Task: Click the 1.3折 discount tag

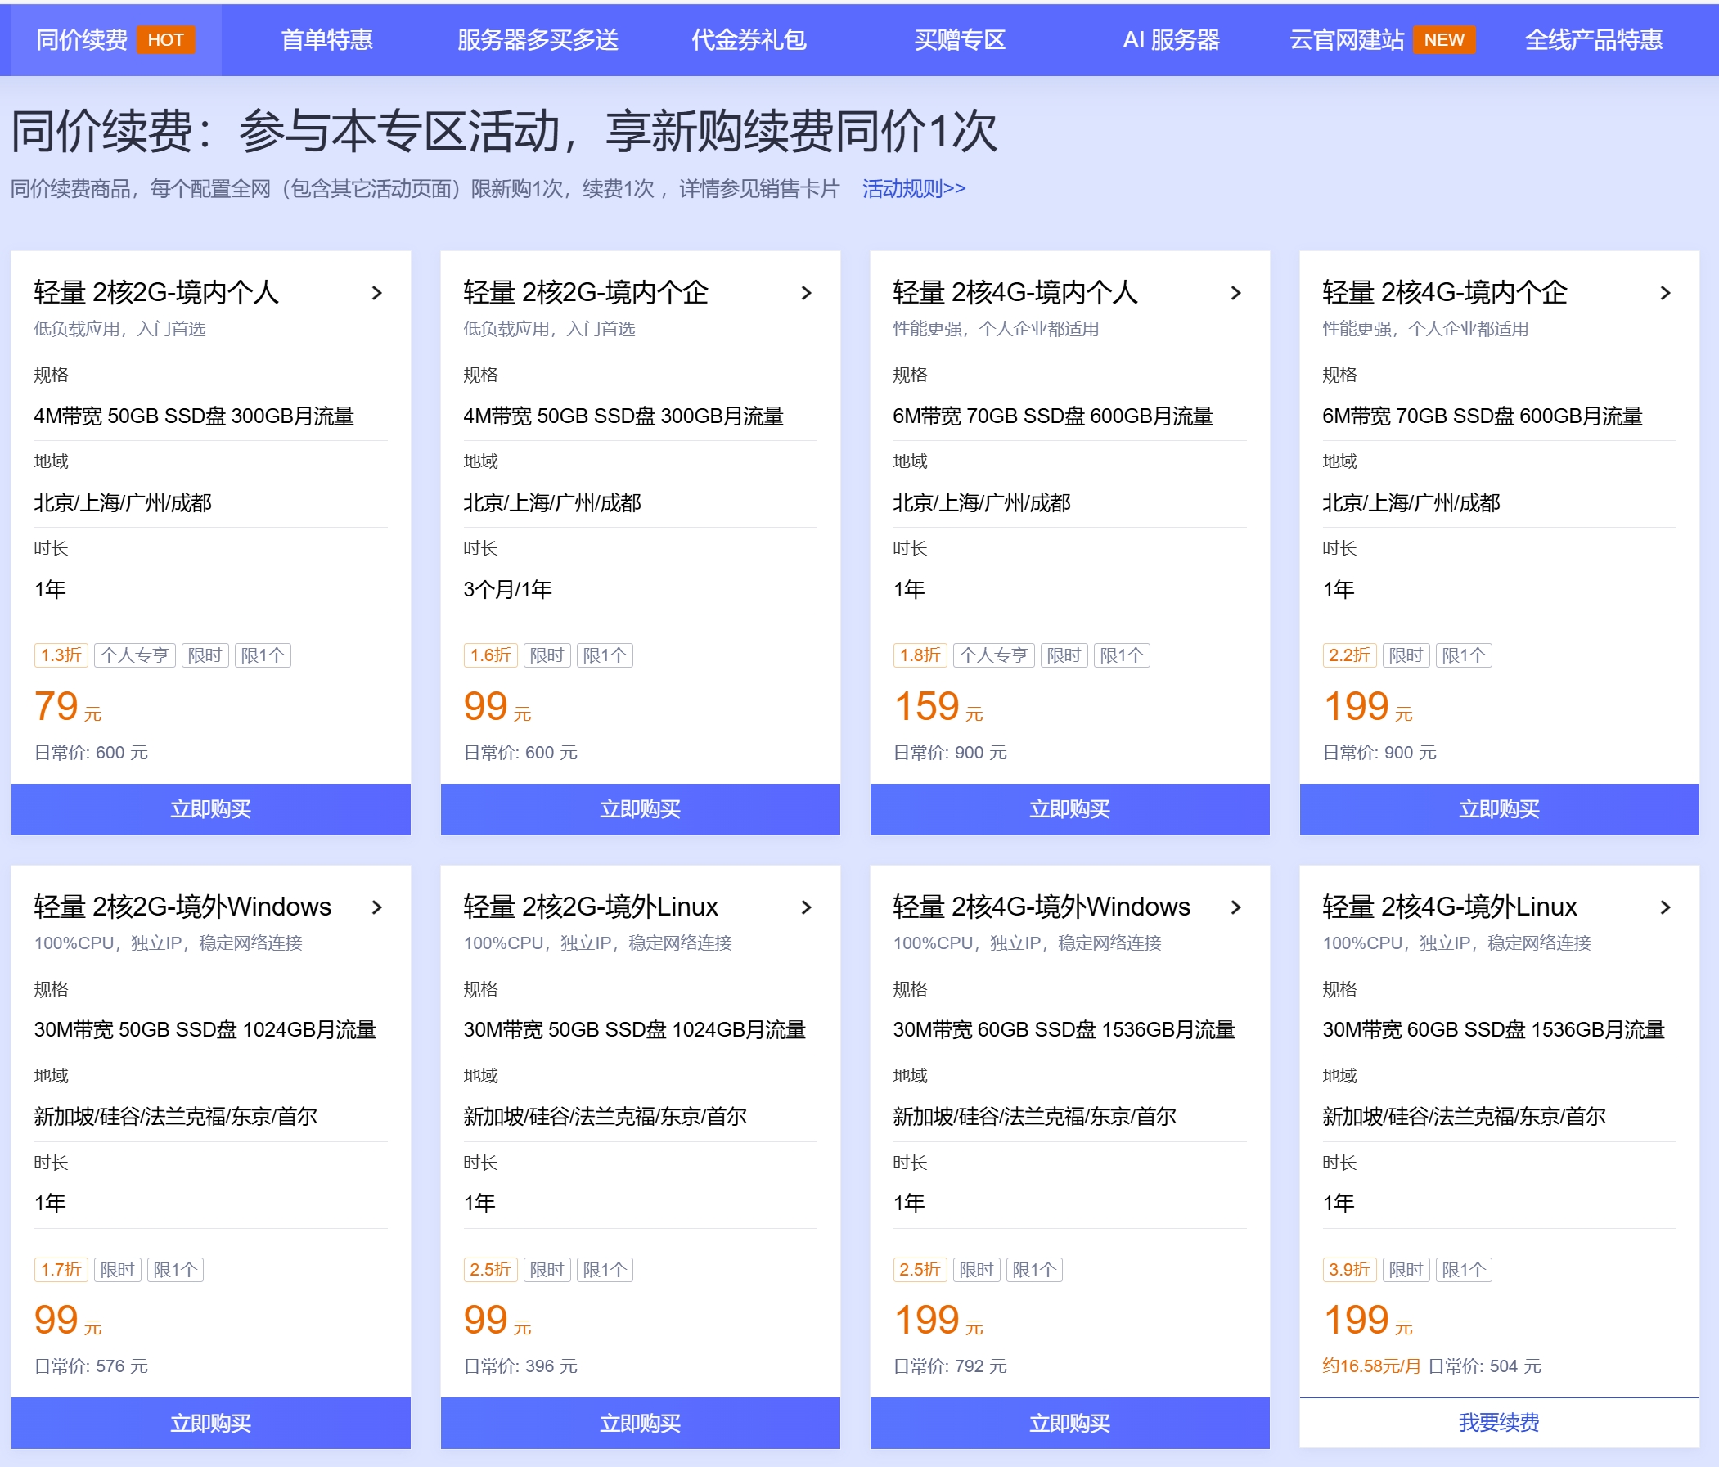Action: 61,655
